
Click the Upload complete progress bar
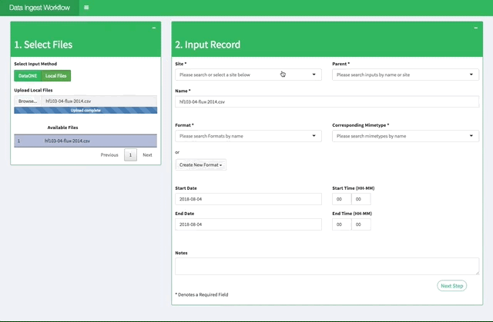(86, 110)
